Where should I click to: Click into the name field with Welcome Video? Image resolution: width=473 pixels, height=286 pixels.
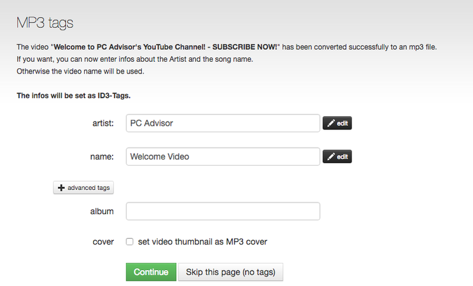click(223, 157)
